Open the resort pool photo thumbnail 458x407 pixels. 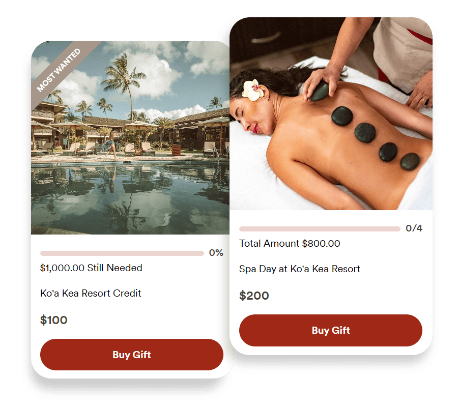(130, 137)
